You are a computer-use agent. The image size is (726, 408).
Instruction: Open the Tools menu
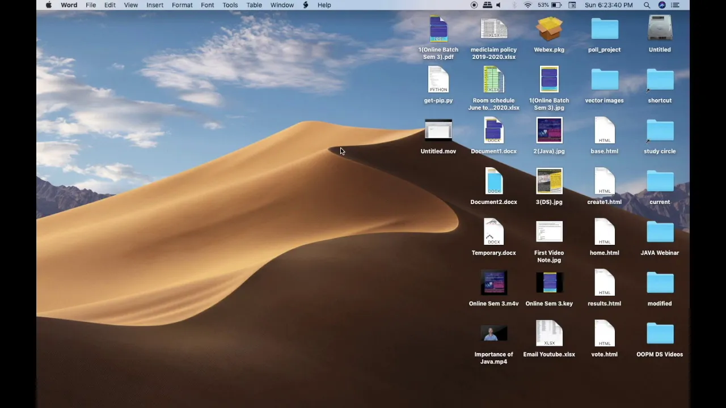230,5
